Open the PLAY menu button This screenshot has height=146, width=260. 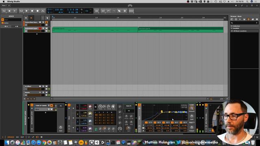tap(21, 11)
